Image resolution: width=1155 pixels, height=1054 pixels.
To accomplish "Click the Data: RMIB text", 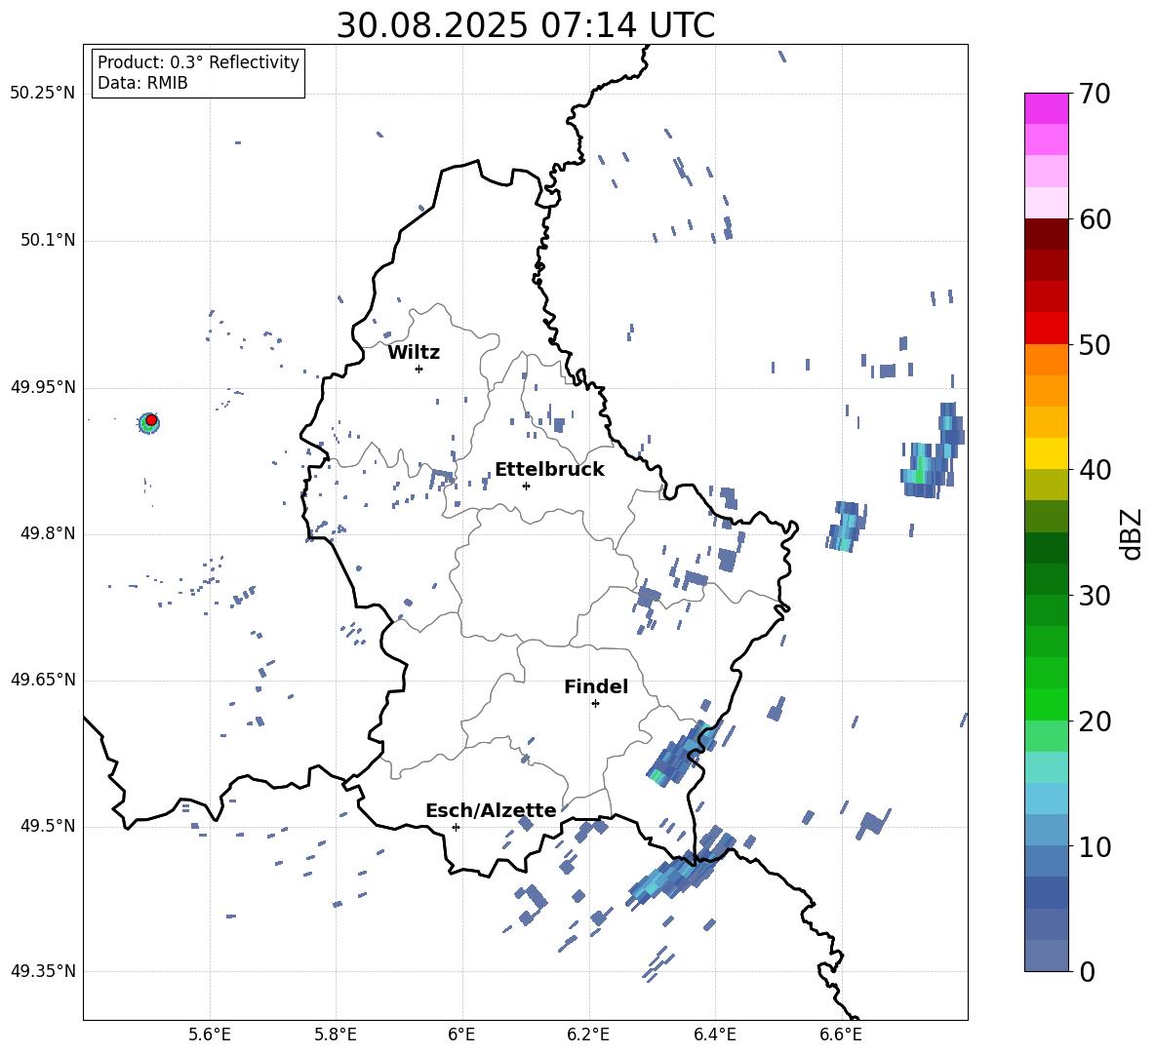I will (x=142, y=83).
